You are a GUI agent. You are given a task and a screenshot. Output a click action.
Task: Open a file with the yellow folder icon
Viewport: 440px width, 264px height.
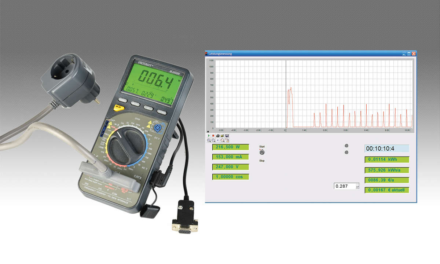click(223, 136)
